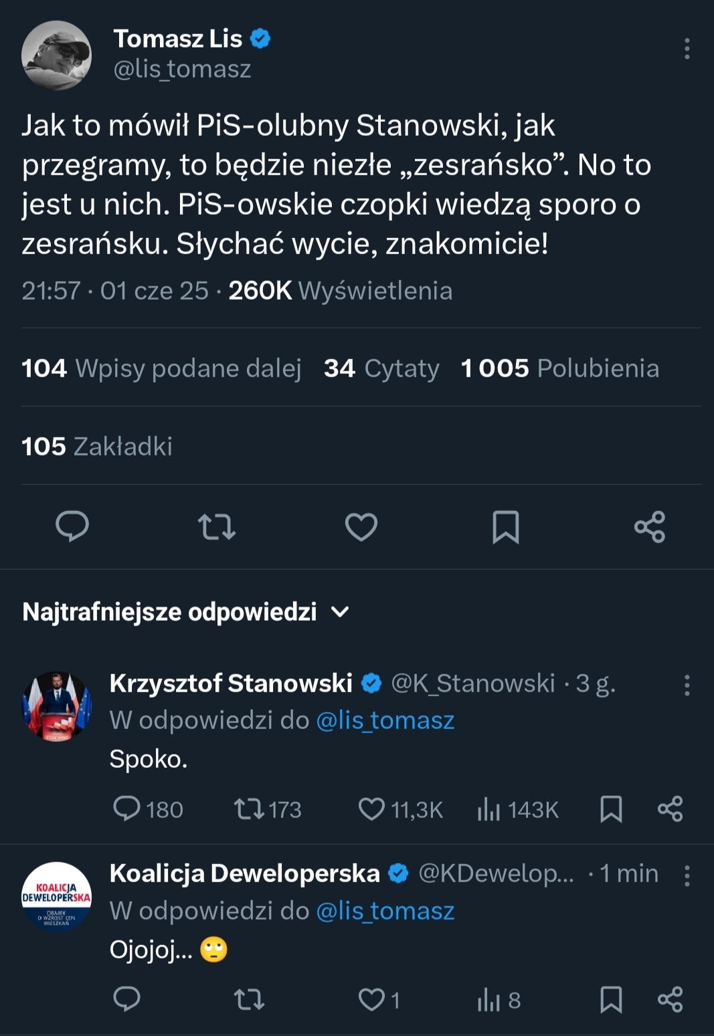Open the 34 Cytaty list
This screenshot has height=1036, width=714.
381,368
